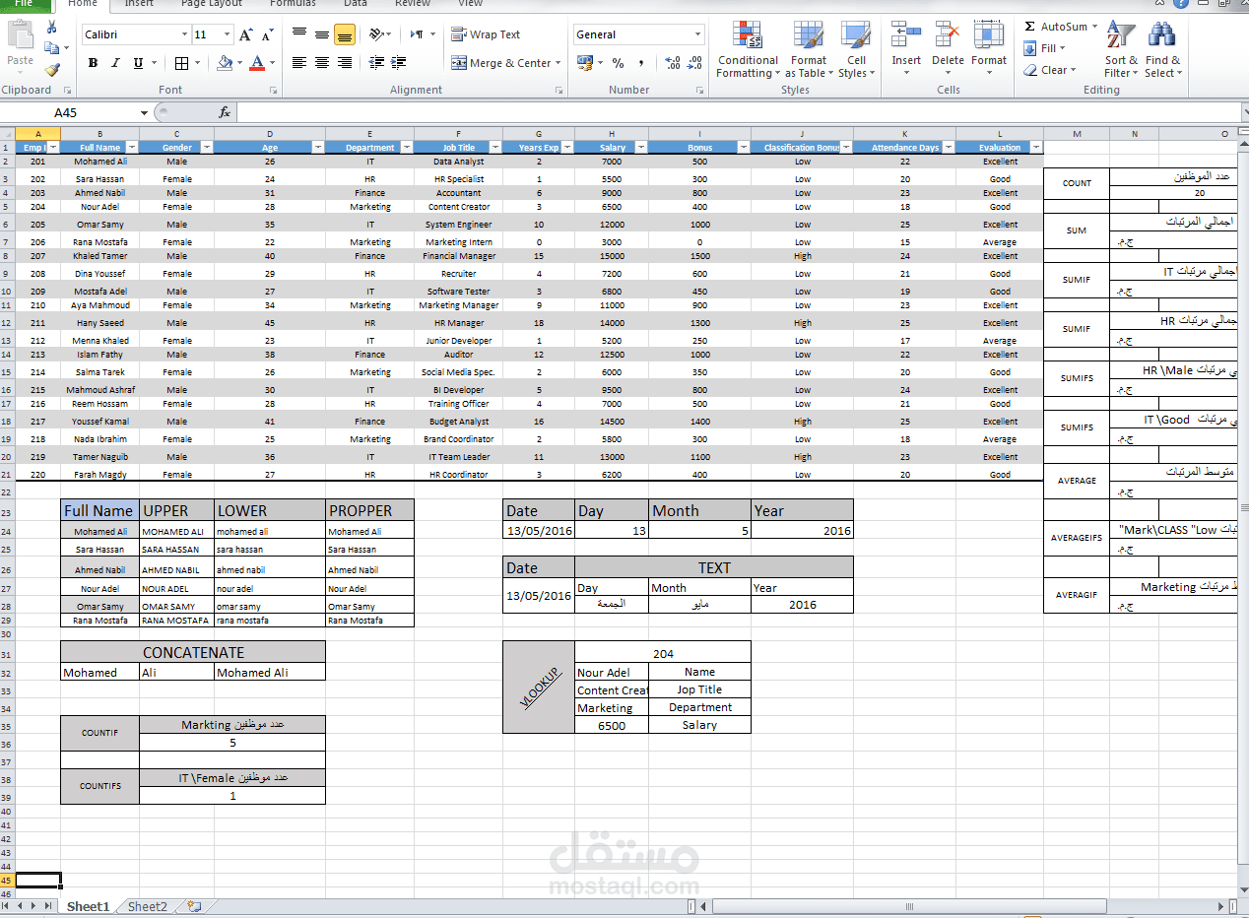Toggle Bold formatting
The image size is (1249, 918).
[x=93, y=63]
